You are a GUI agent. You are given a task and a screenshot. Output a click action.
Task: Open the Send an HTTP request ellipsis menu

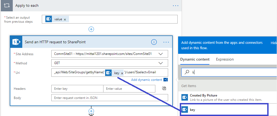[166, 42]
